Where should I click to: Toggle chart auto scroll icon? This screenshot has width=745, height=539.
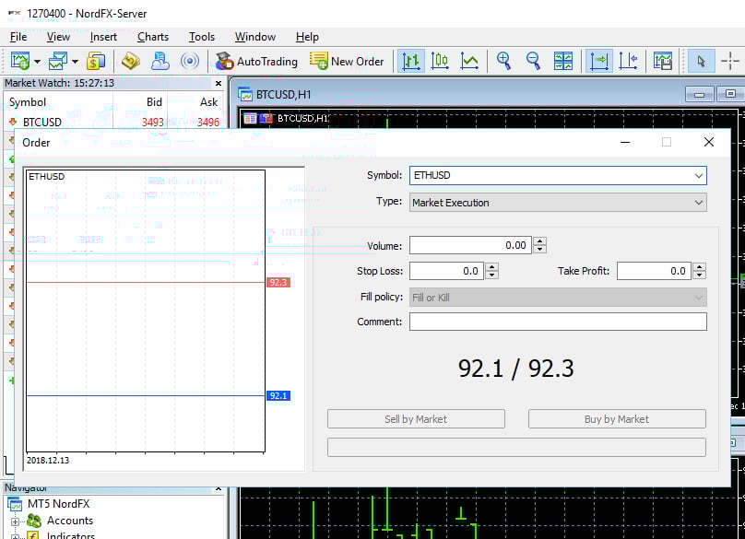pos(599,61)
